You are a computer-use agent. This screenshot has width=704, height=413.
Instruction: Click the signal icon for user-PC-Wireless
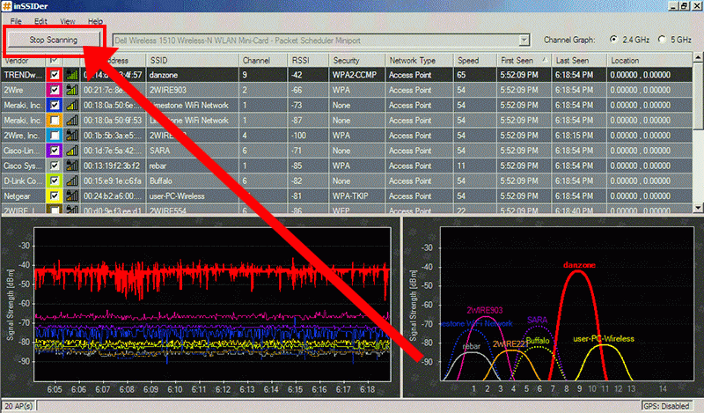(x=72, y=195)
